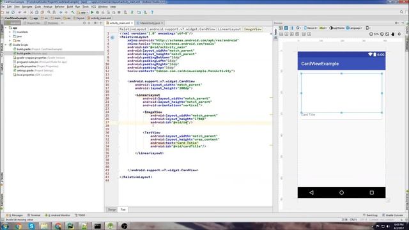
Task: Open the app run configuration dropdown
Action: pyautogui.click(x=82, y=12)
